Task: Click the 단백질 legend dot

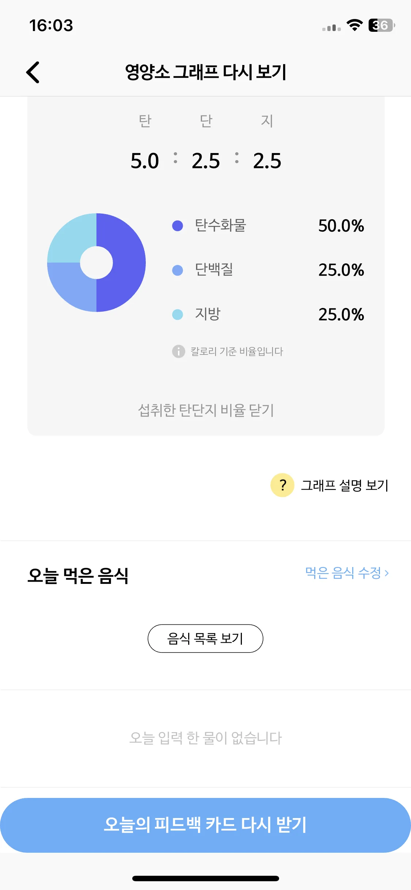Action: coord(178,270)
